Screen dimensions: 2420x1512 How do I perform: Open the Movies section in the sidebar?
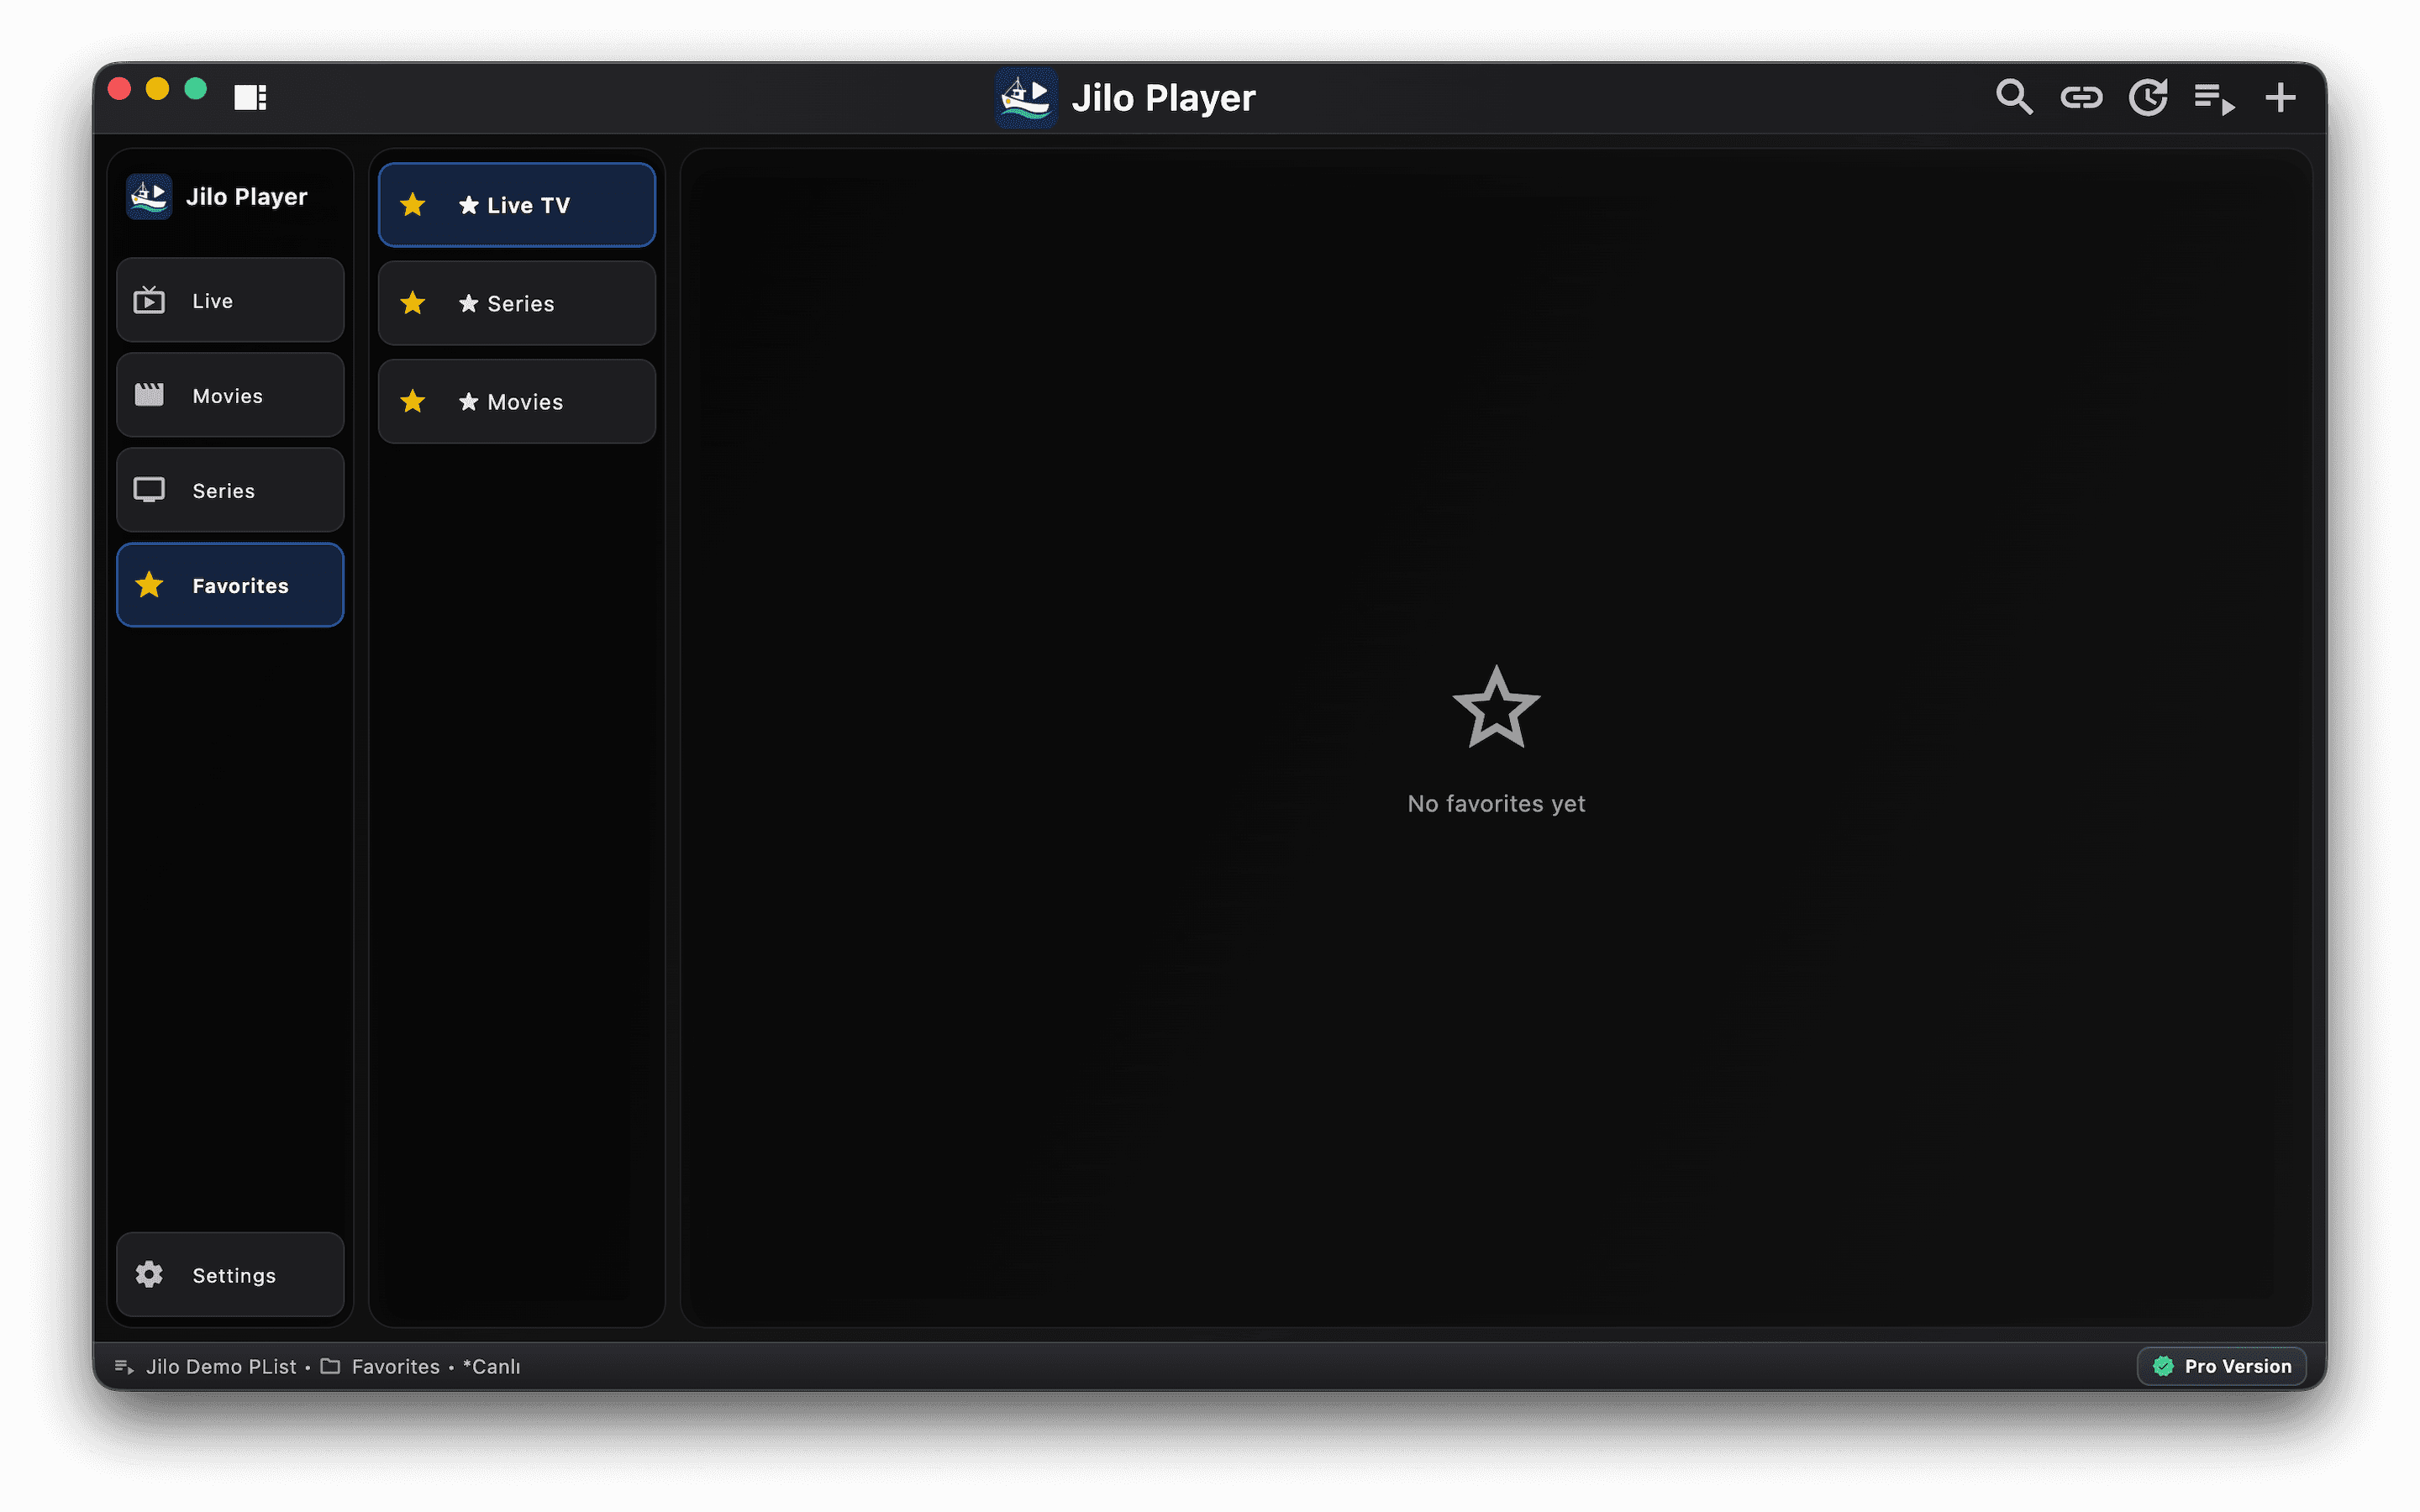click(230, 395)
